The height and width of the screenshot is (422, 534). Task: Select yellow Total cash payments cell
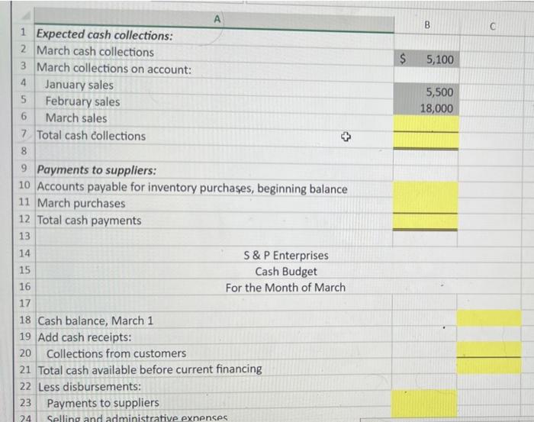(x=425, y=222)
